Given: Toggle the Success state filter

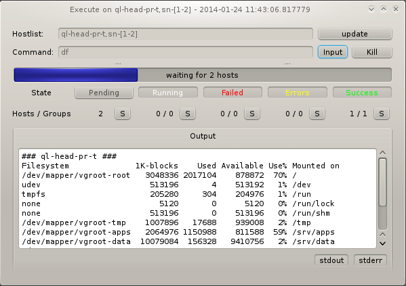Looking at the screenshot, I should [x=362, y=93].
